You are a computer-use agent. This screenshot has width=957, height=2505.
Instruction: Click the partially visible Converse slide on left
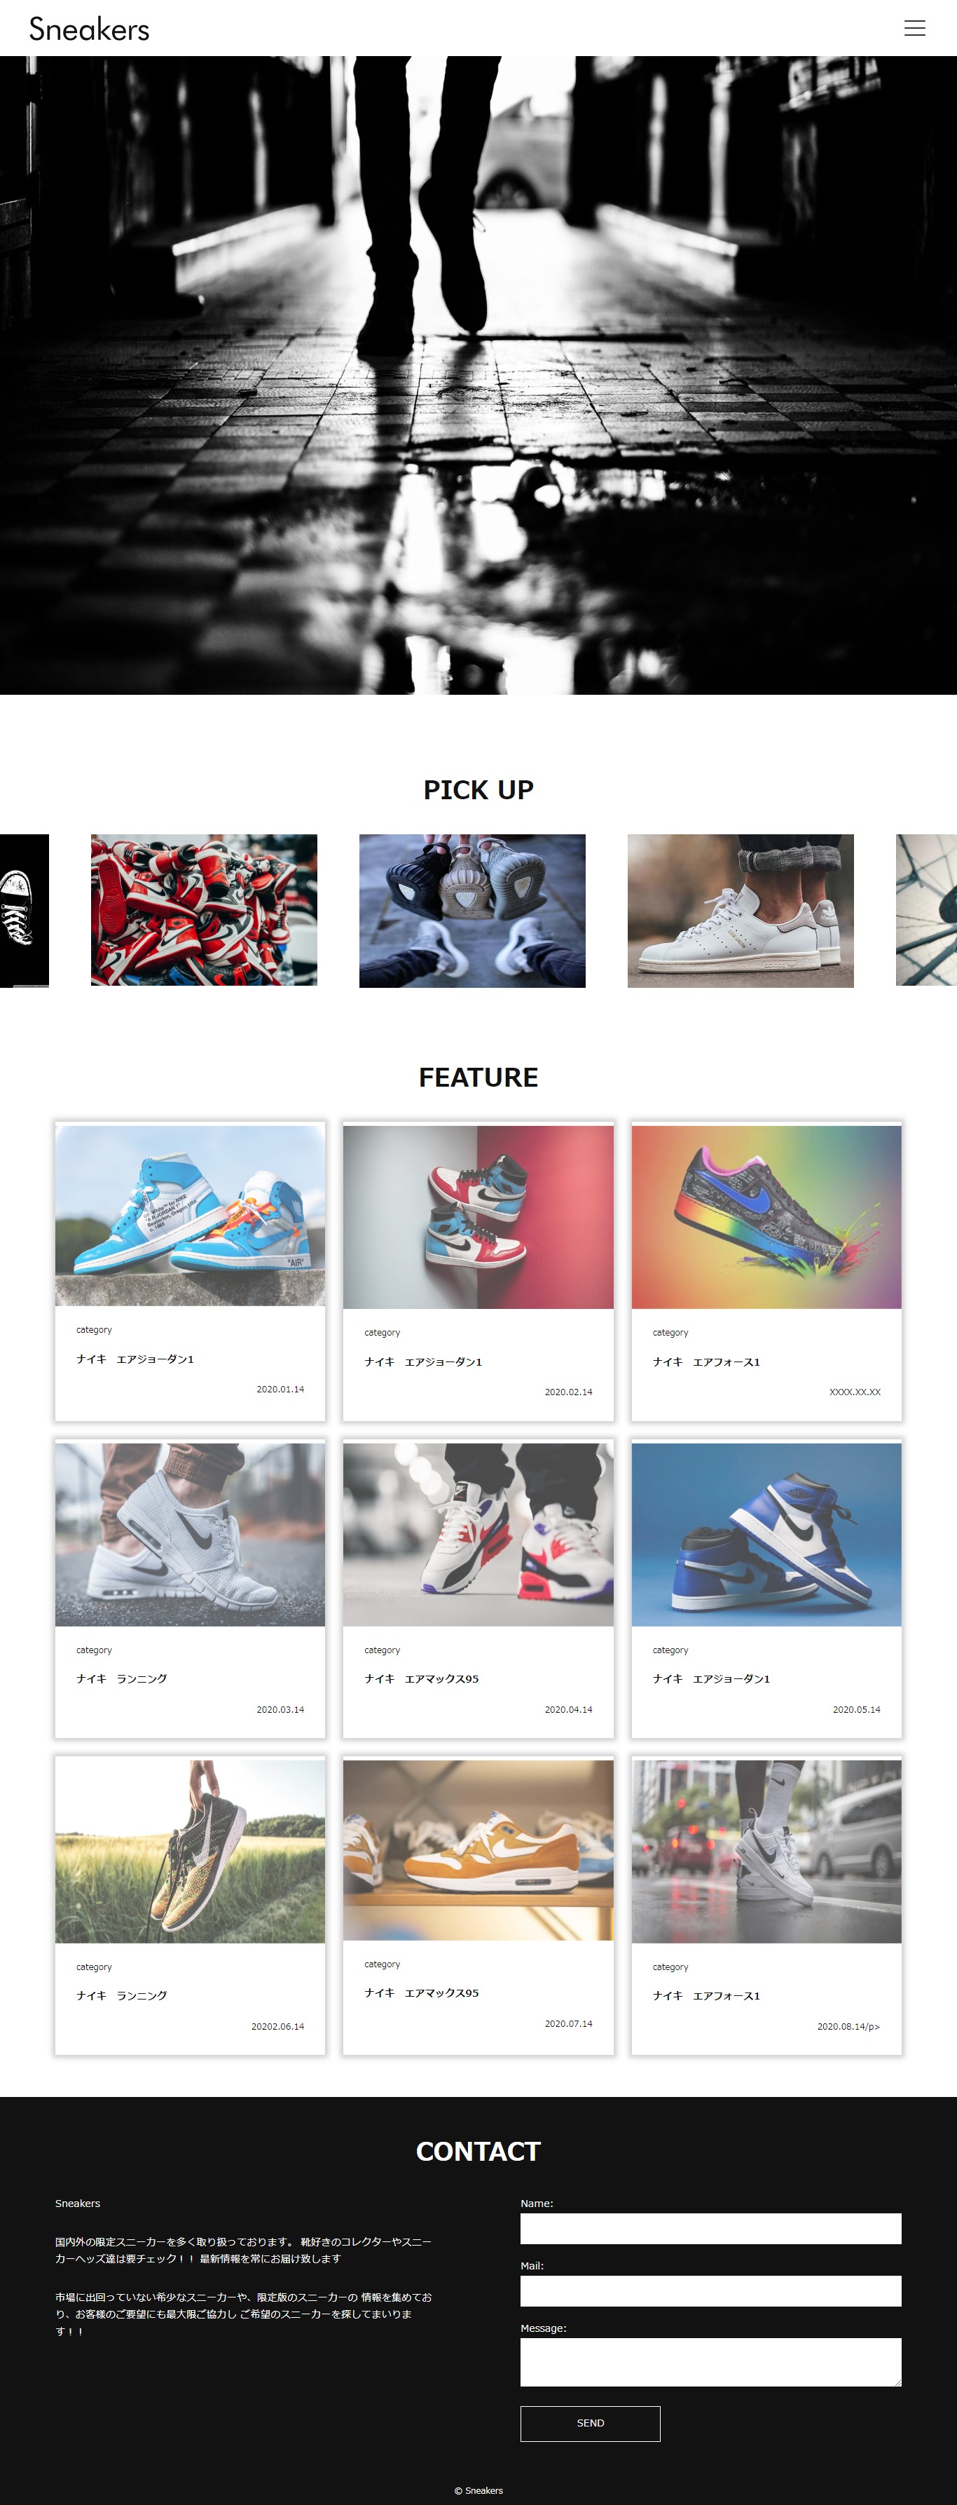pyautogui.click(x=25, y=910)
